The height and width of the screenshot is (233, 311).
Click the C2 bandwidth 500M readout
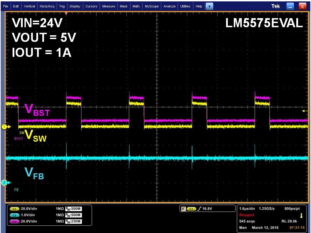pos(73,215)
